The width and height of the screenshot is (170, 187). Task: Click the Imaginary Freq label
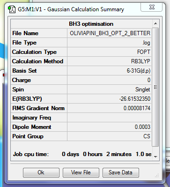click(x=32, y=118)
